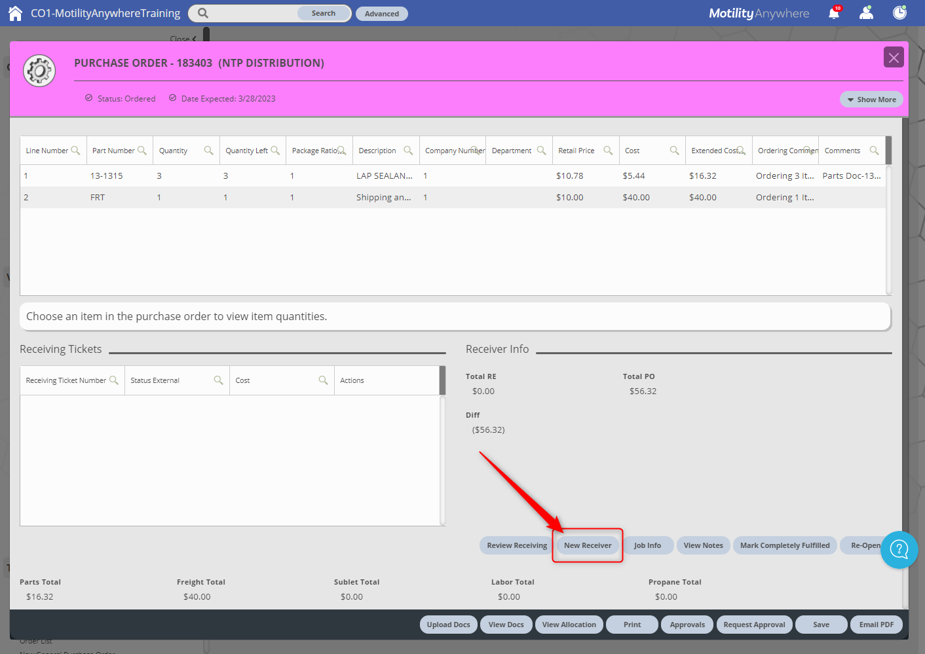Click Review Receiving button
Viewport: 925px width, 654px height.
tap(517, 545)
